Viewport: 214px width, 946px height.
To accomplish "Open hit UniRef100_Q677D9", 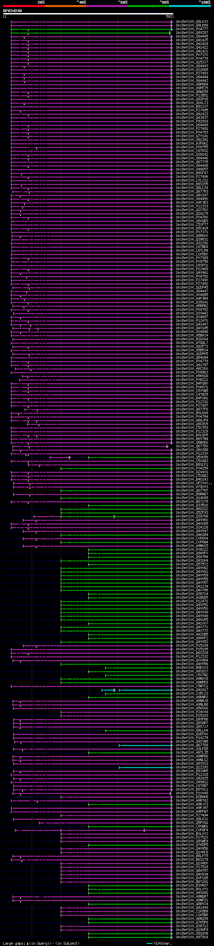I will click(192, 745).
